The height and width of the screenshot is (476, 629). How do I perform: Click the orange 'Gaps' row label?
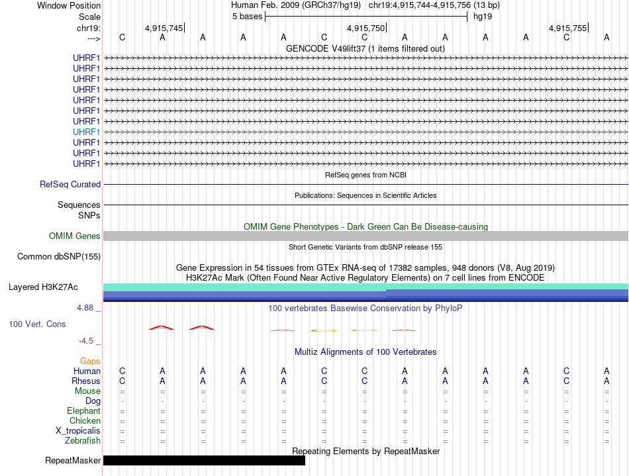tap(90, 361)
